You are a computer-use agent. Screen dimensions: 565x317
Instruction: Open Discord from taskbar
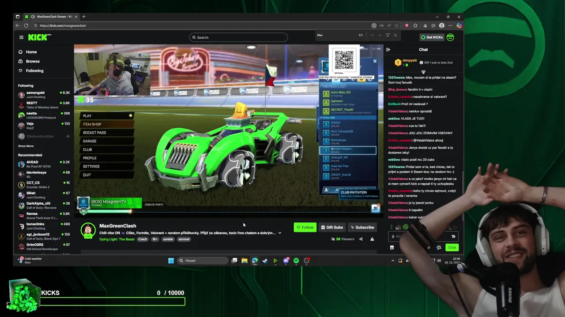coord(286,261)
